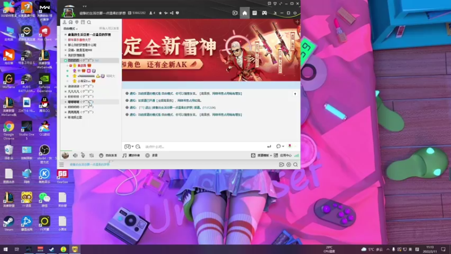Check the green signal strength indicator
451x254 pixels.
click(297, 156)
